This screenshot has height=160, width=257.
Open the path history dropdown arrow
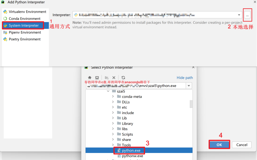189,86
